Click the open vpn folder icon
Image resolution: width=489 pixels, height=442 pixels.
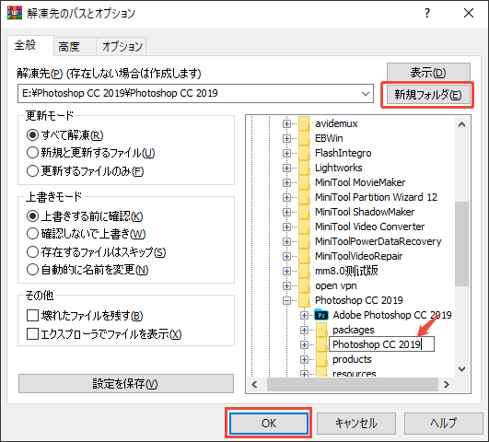coord(304,285)
